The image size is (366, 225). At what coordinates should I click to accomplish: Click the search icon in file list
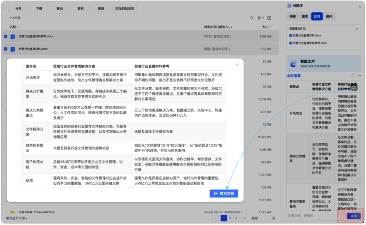coord(252,18)
